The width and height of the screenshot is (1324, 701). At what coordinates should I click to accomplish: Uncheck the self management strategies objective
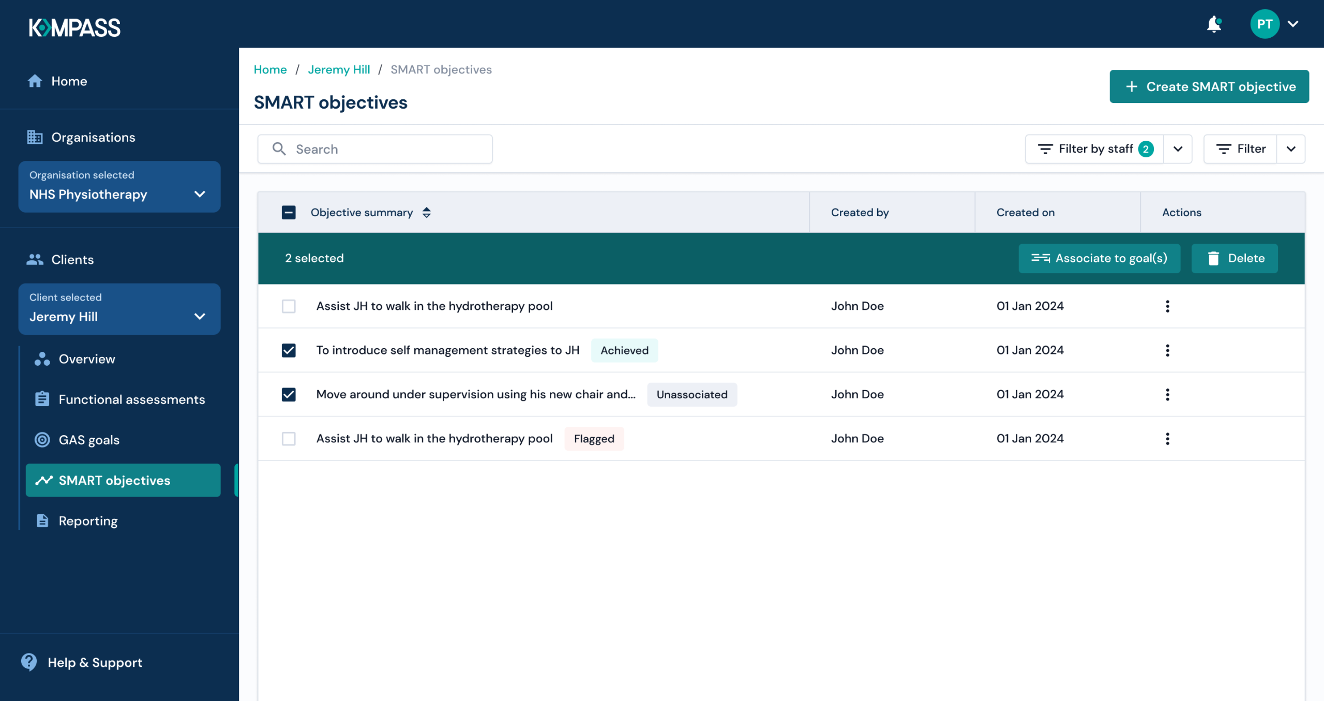(x=289, y=350)
